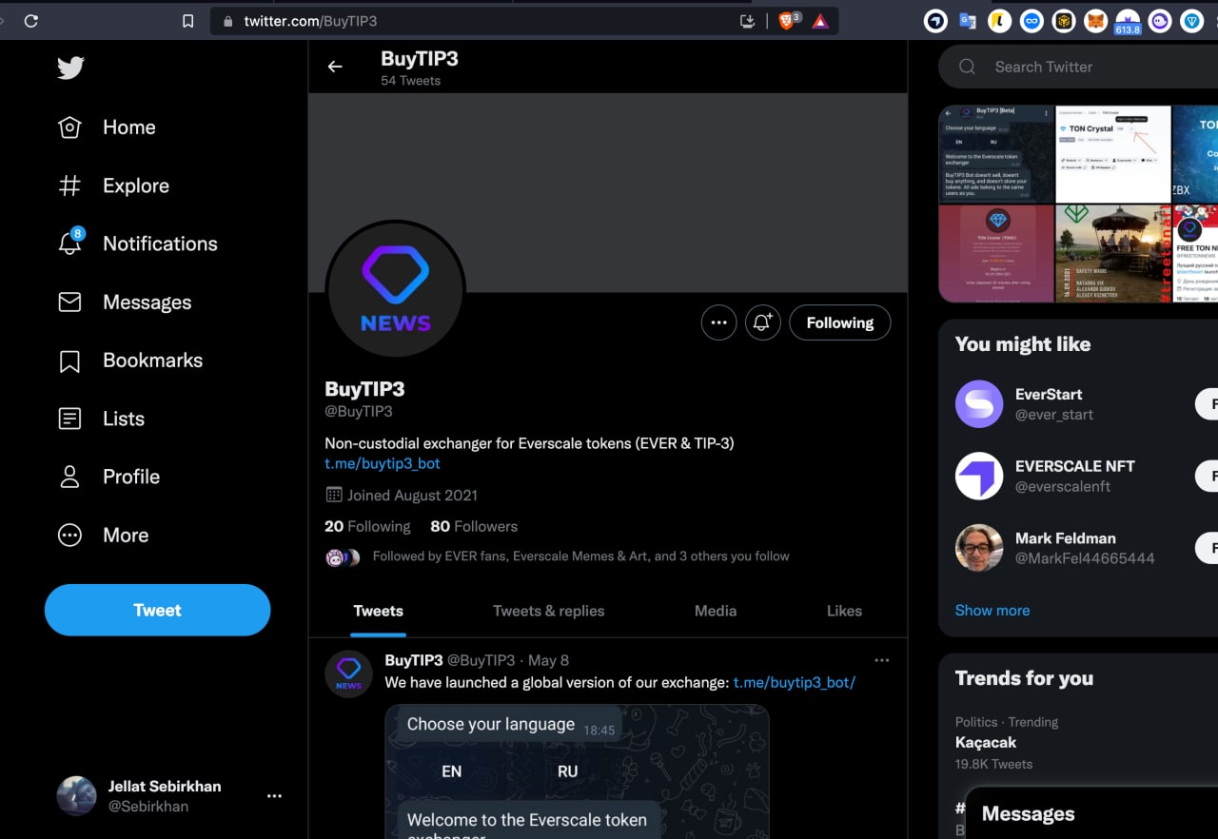The height and width of the screenshot is (839, 1218).
Task: Click the back arrow beside BuyTIP3
Action: point(335,67)
